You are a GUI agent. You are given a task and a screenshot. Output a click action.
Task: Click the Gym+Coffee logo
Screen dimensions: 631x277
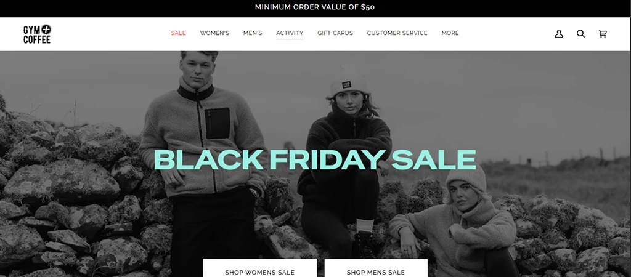pos(37,34)
